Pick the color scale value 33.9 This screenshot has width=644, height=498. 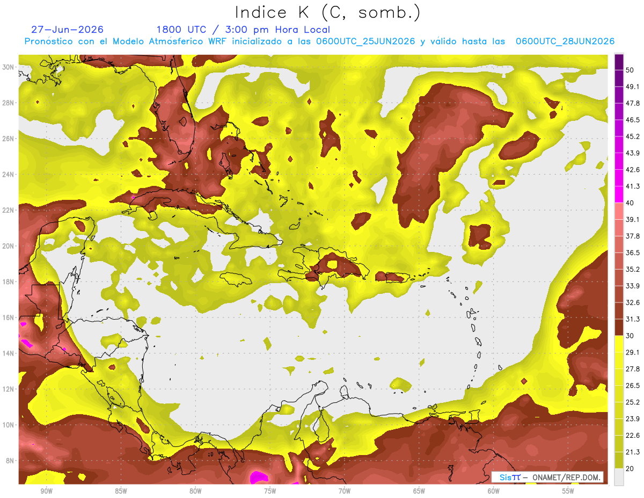[633, 286]
